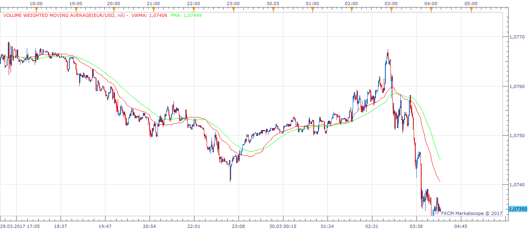Click the 30.03 date change marker

273,10
